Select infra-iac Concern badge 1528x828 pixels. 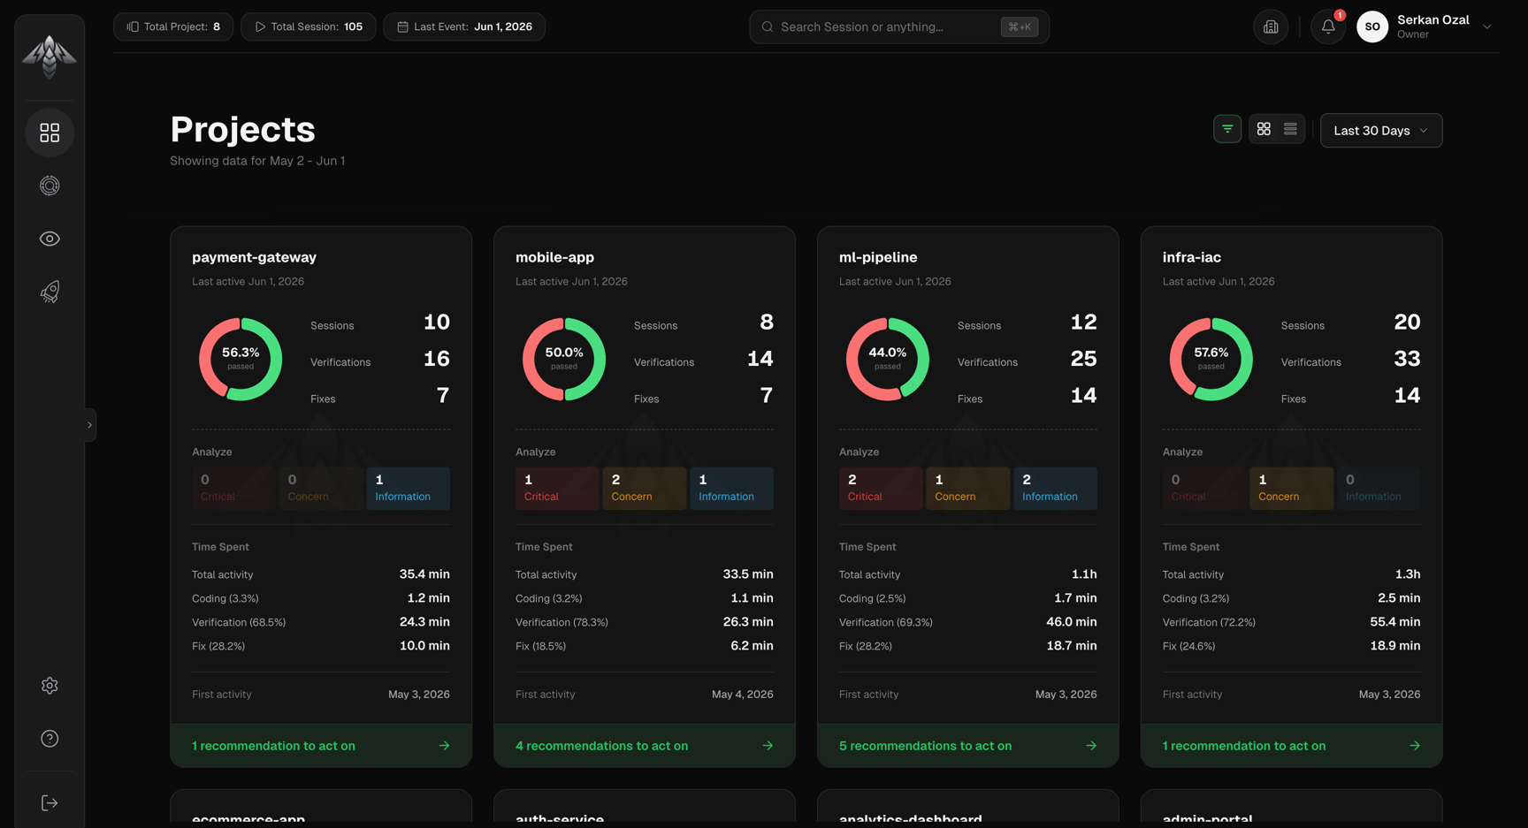pos(1292,488)
